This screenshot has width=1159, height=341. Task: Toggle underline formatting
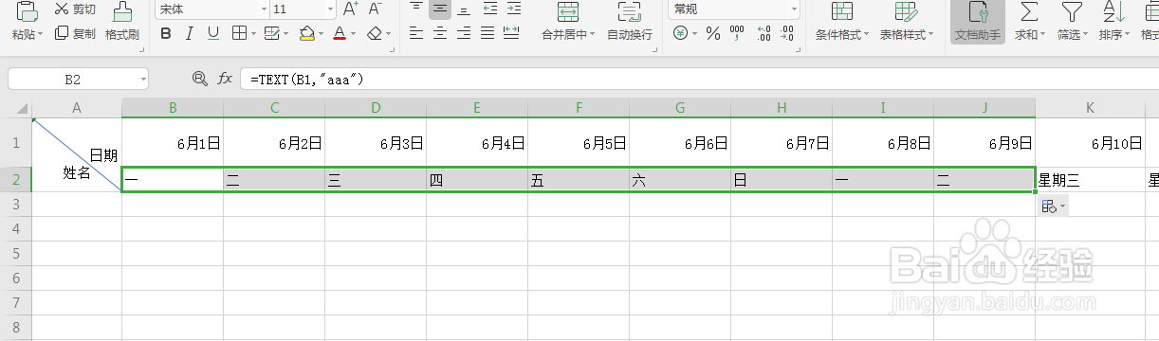click(213, 34)
